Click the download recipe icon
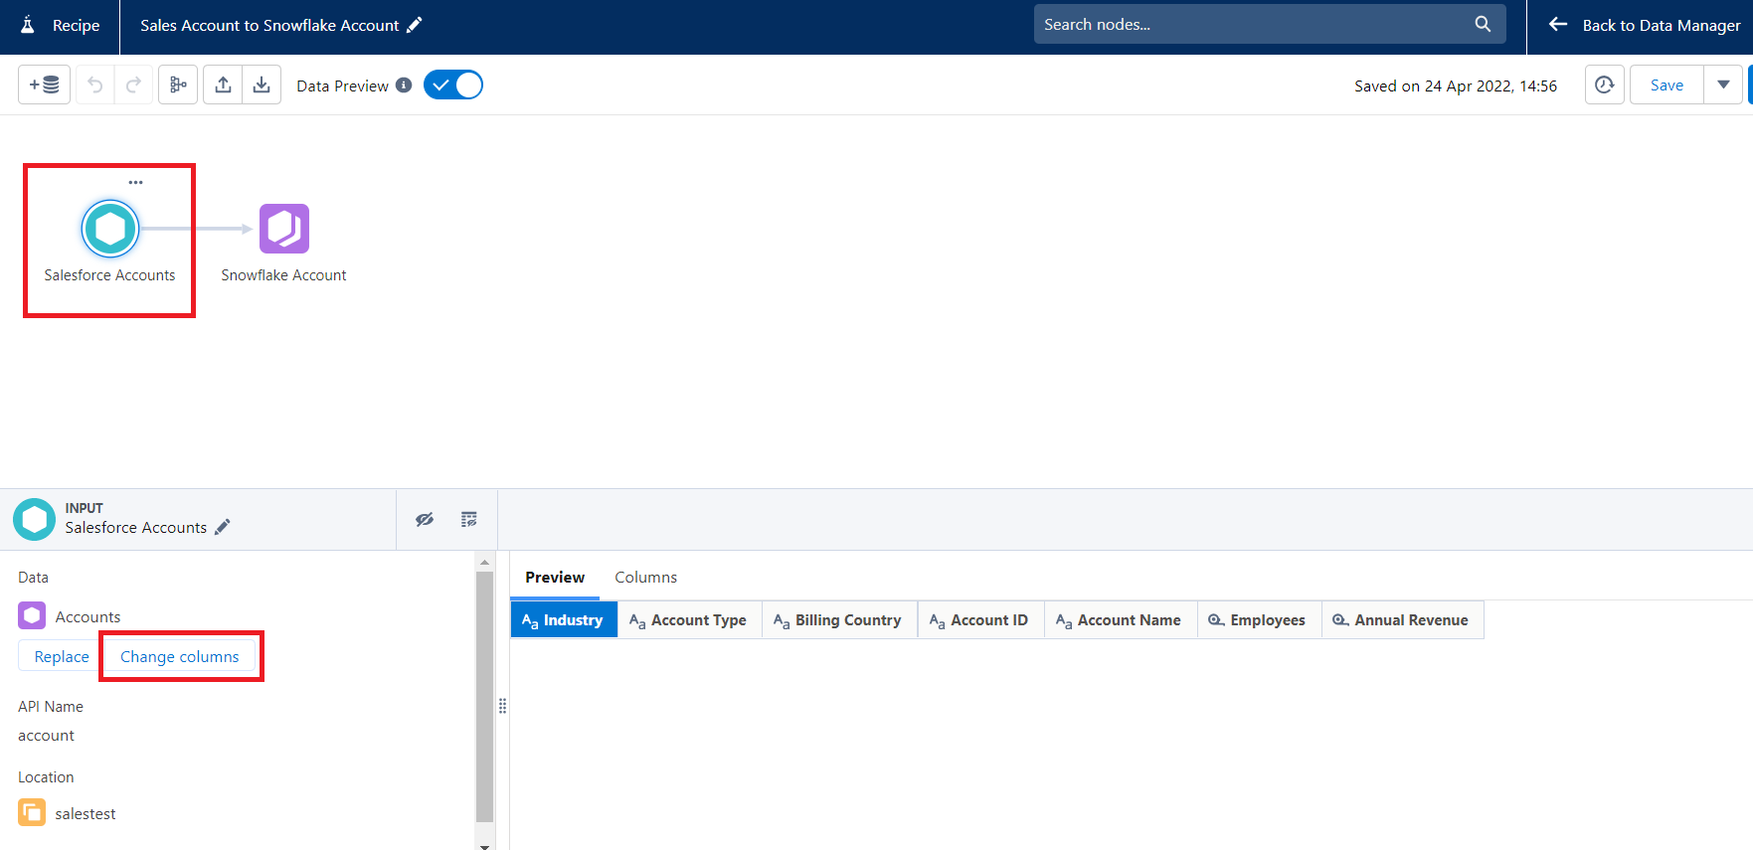 click(x=262, y=85)
